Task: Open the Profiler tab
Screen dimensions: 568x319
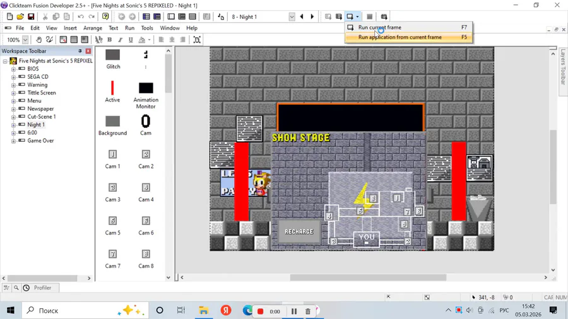Action: point(42,288)
